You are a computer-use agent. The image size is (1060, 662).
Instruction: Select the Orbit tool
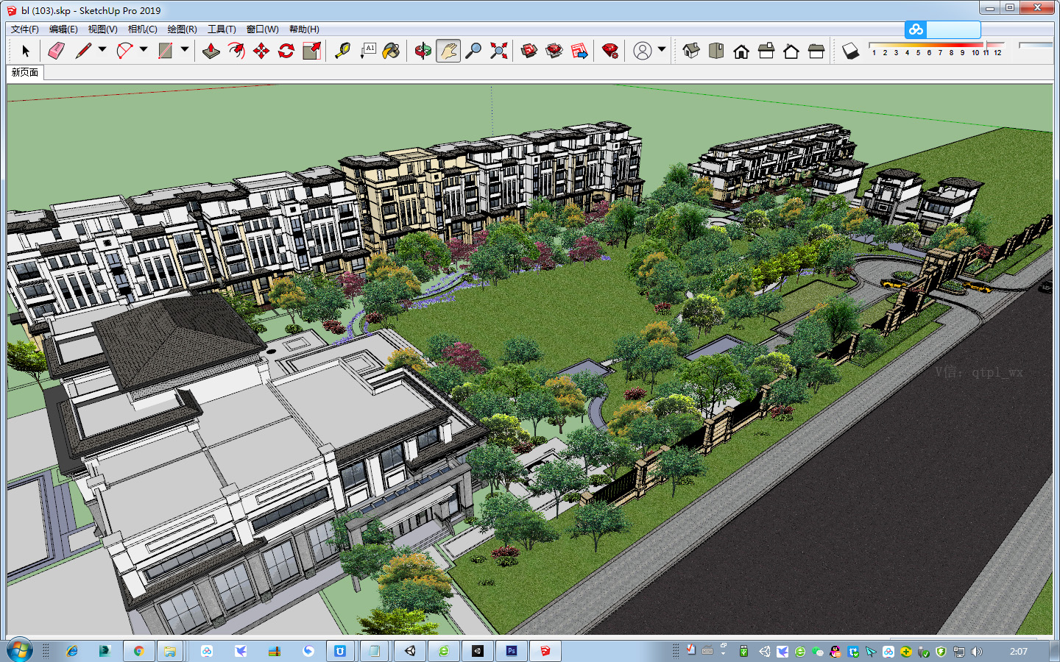pyautogui.click(x=423, y=51)
